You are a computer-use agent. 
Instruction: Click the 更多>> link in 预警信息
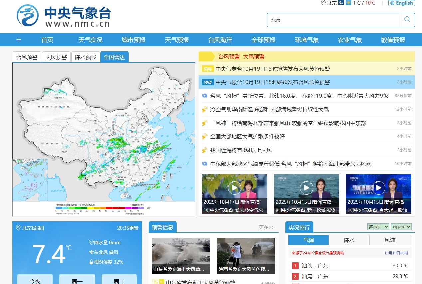pos(267,227)
